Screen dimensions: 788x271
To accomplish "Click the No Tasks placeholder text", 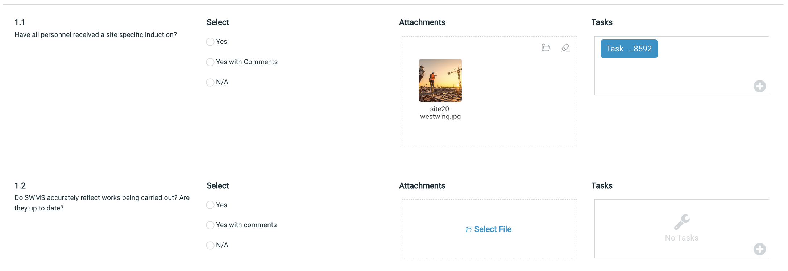I will click(681, 238).
